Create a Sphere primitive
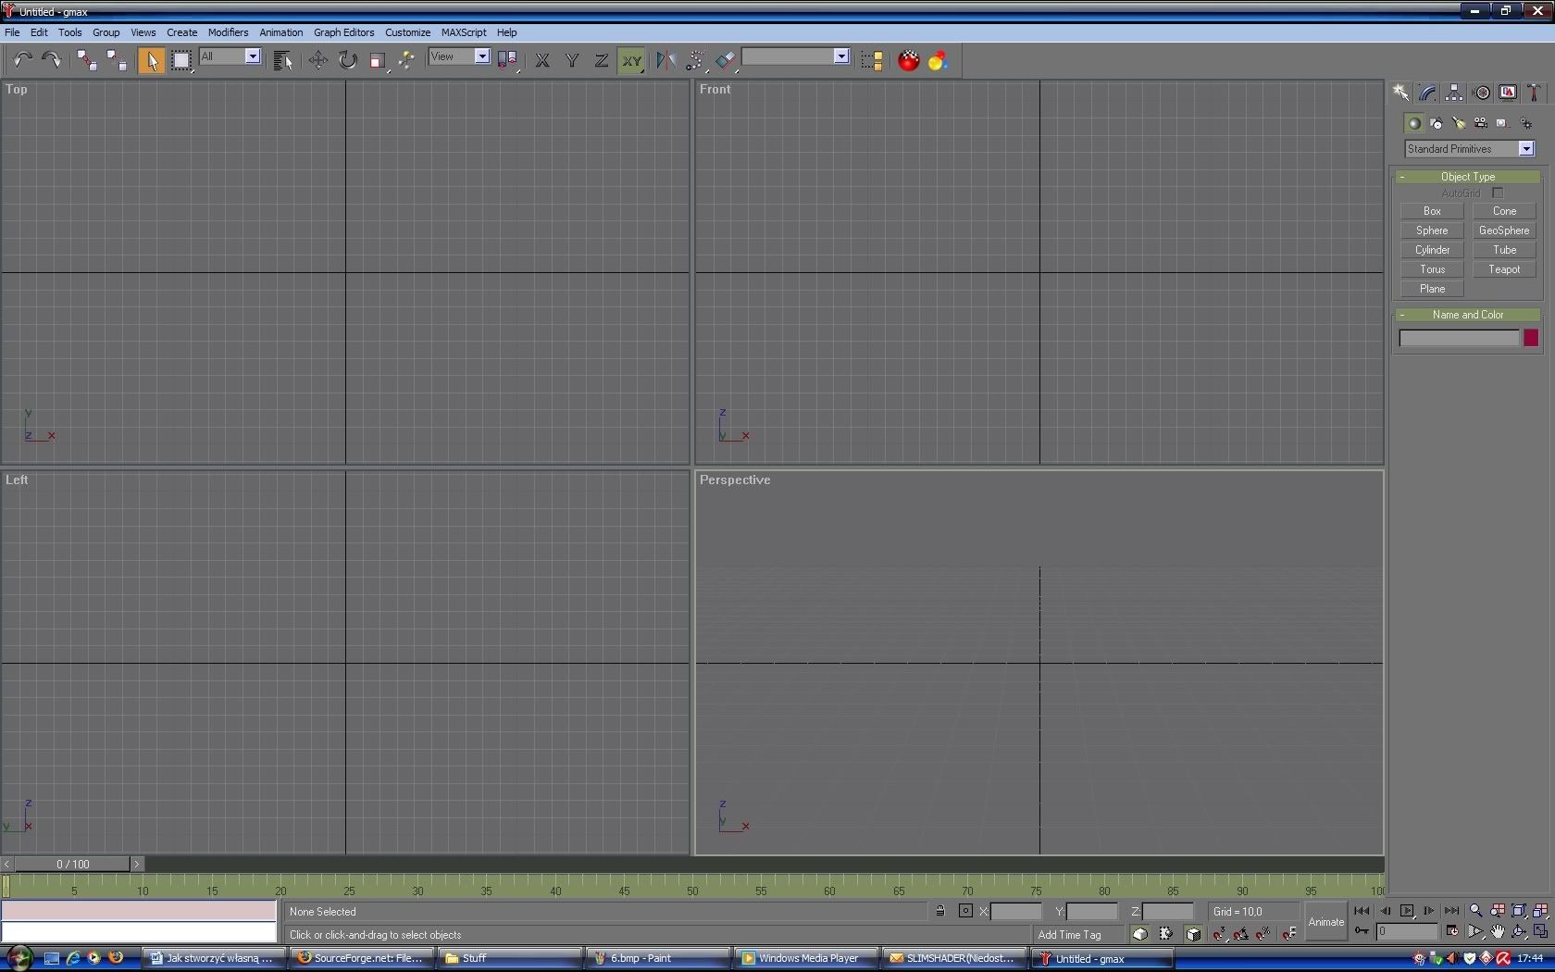Image resolution: width=1555 pixels, height=972 pixels. (1432, 231)
